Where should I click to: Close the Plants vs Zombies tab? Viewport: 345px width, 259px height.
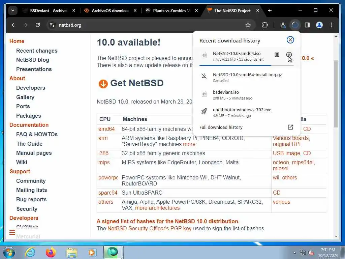pyautogui.click(x=196, y=10)
